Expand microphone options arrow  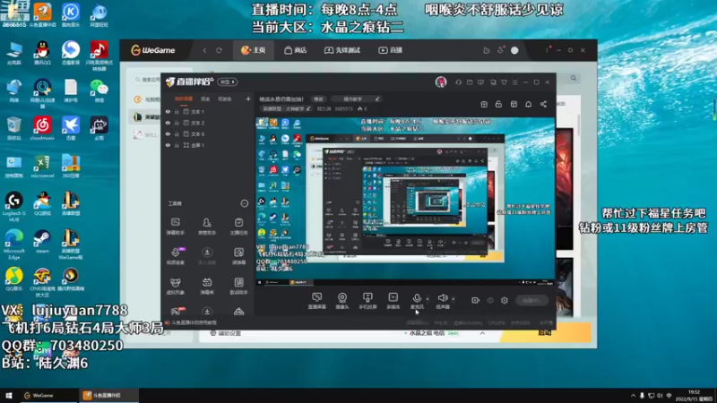[428, 299]
